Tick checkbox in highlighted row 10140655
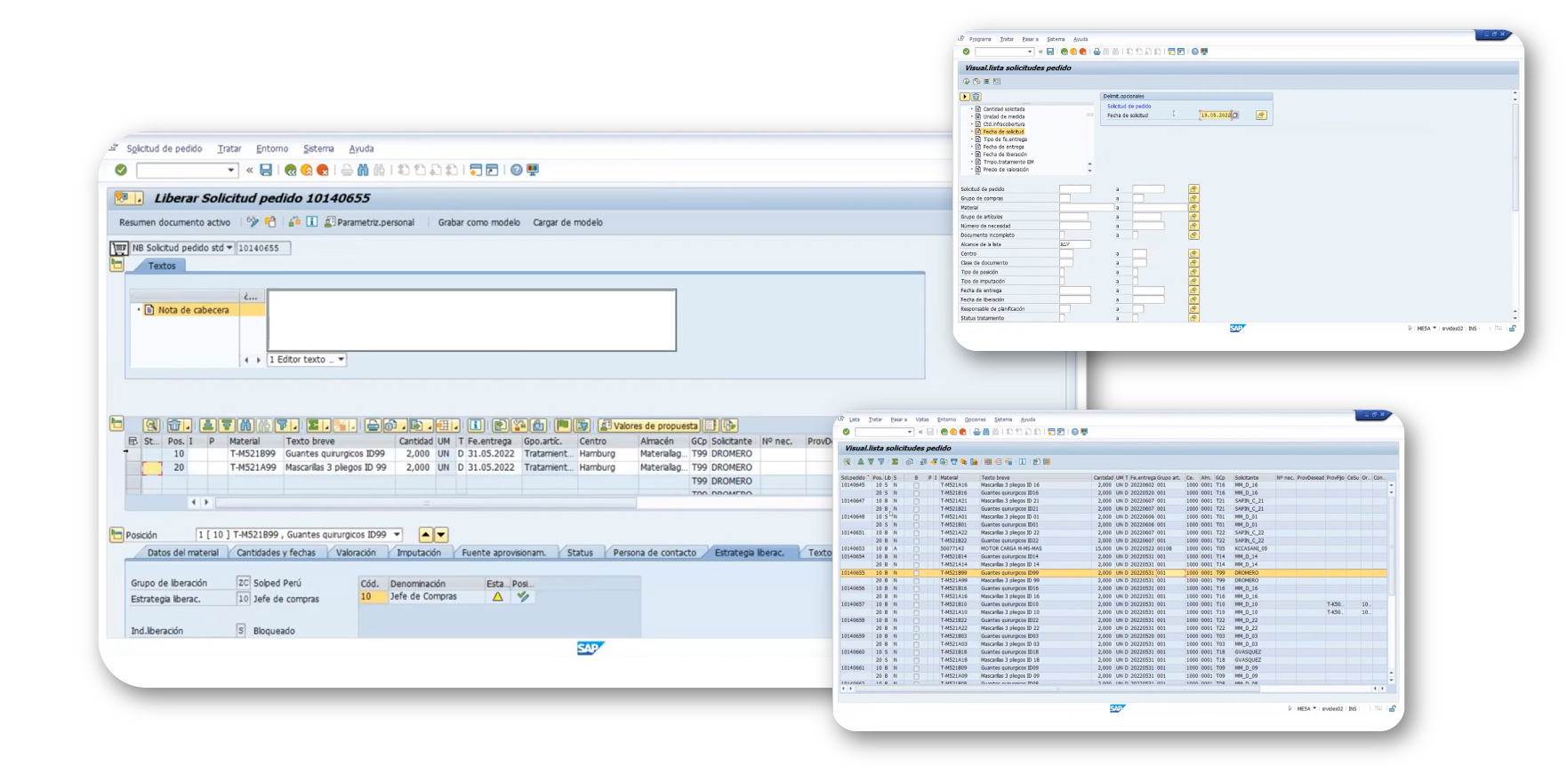 (x=916, y=573)
